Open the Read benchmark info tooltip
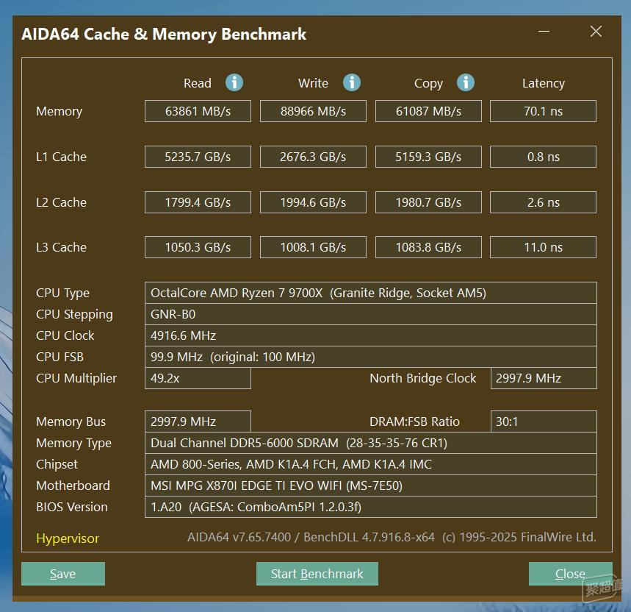 click(234, 82)
